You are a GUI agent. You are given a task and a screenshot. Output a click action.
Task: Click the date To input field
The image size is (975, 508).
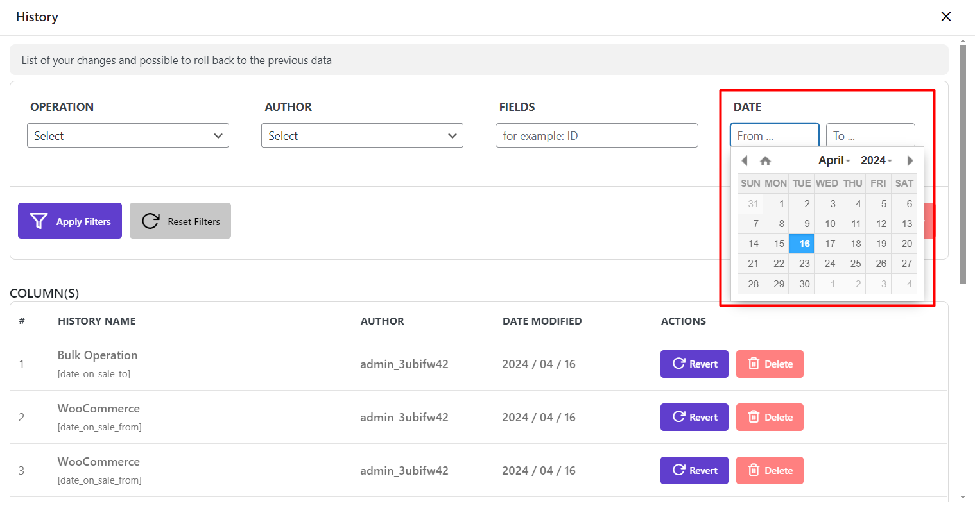point(870,135)
